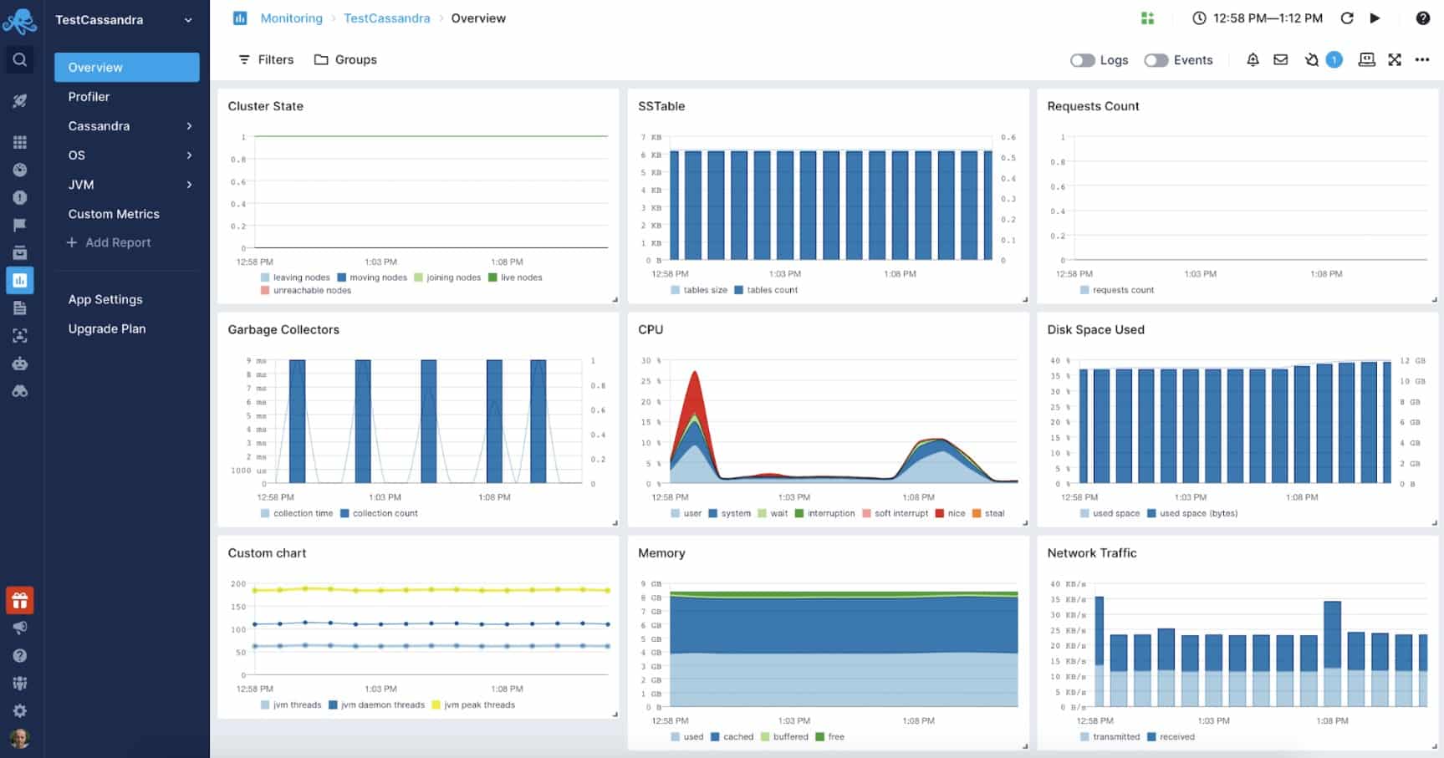This screenshot has height=758, width=1444.
Task: Open the search sidebar icon
Action: [20, 59]
